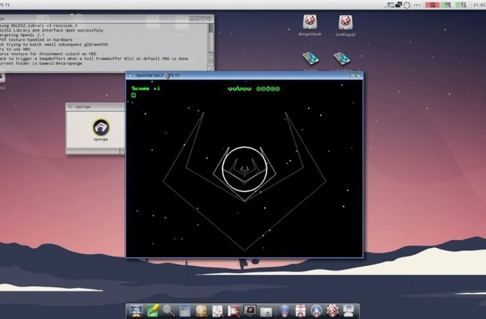Click the depth gadget of the shell window
The width and height of the screenshot is (486, 319).
point(209,18)
